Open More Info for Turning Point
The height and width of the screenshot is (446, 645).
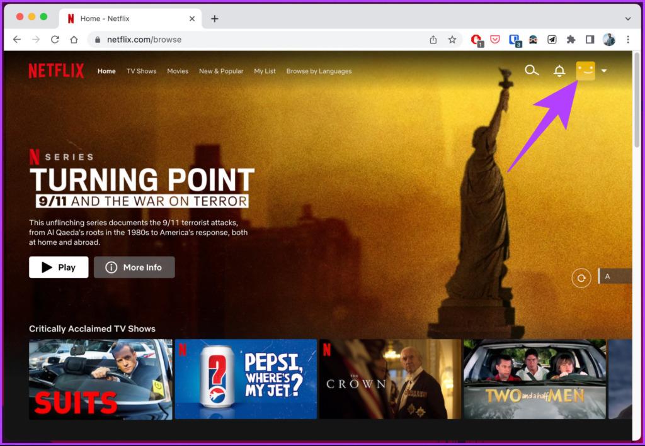134,267
